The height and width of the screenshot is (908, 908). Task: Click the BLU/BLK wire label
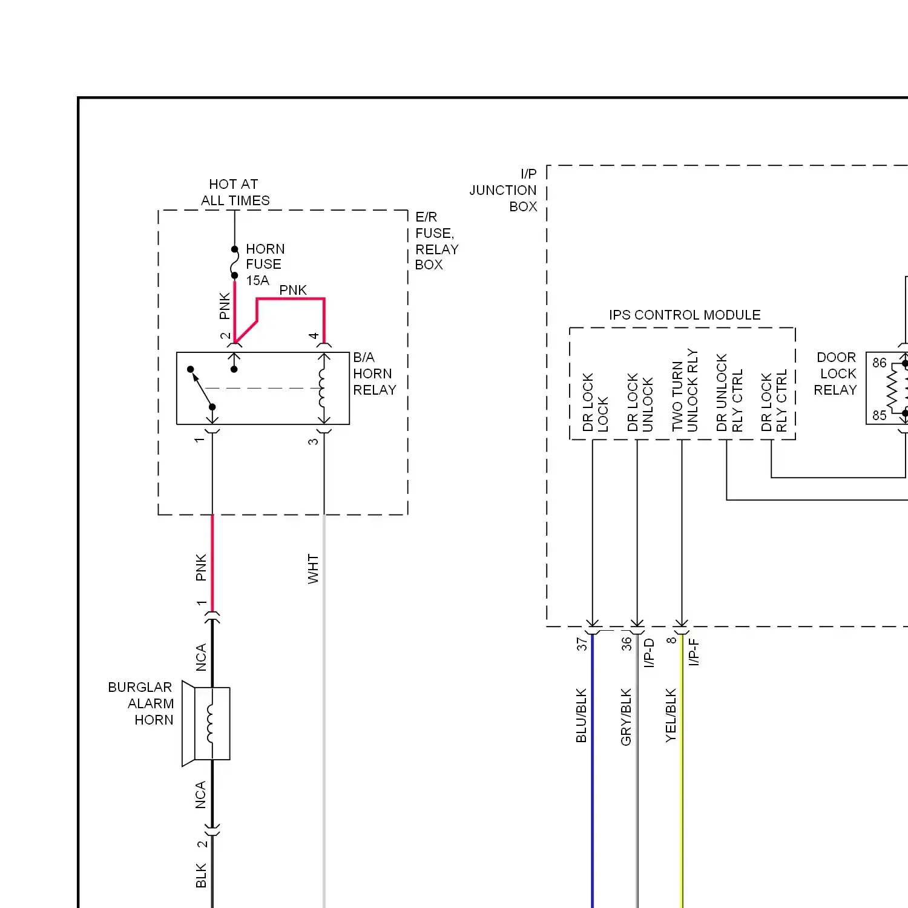[x=581, y=715]
